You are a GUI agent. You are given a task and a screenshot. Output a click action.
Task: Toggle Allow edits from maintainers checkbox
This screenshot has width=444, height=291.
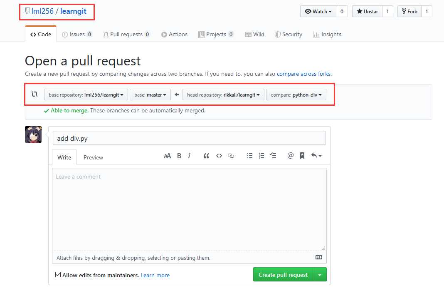click(x=58, y=275)
